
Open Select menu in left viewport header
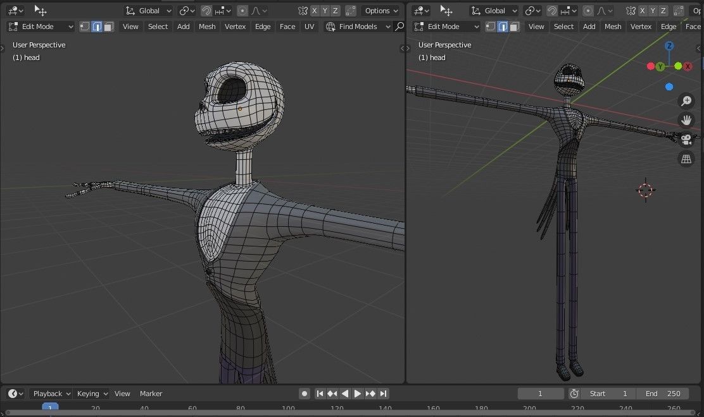(x=158, y=27)
